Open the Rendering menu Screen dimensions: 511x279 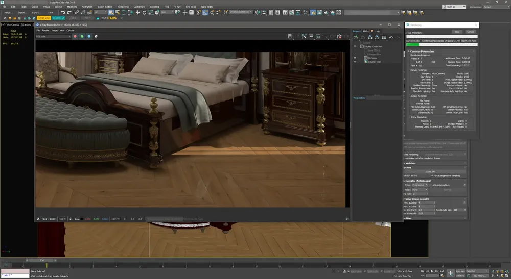[x=123, y=7]
